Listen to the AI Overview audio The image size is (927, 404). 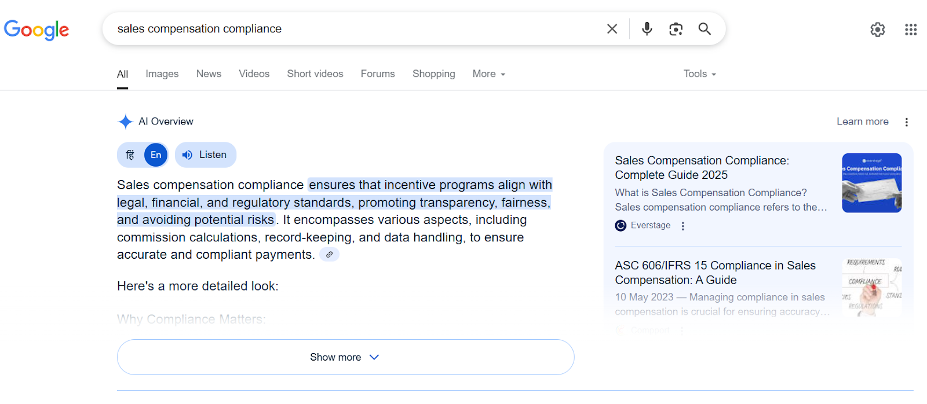pyautogui.click(x=206, y=155)
